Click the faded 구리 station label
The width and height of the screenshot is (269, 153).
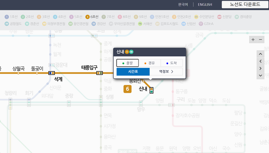(x=181, y=100)
